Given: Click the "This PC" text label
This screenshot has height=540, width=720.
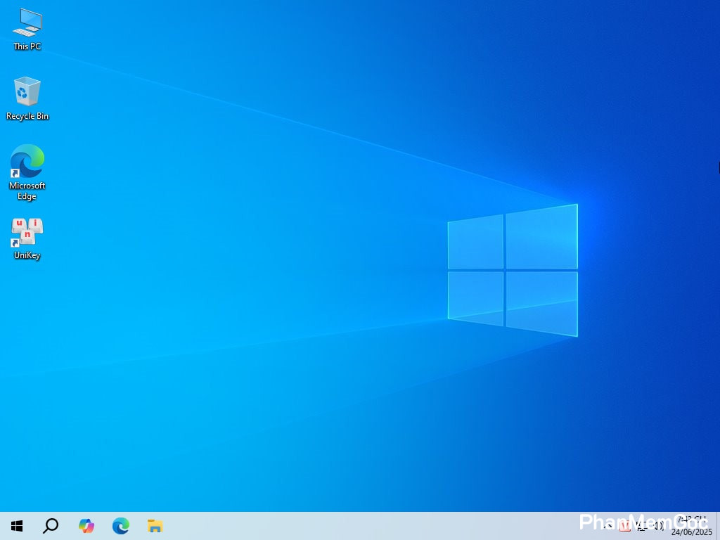Looking at the screenshot, I should (27, 46).
